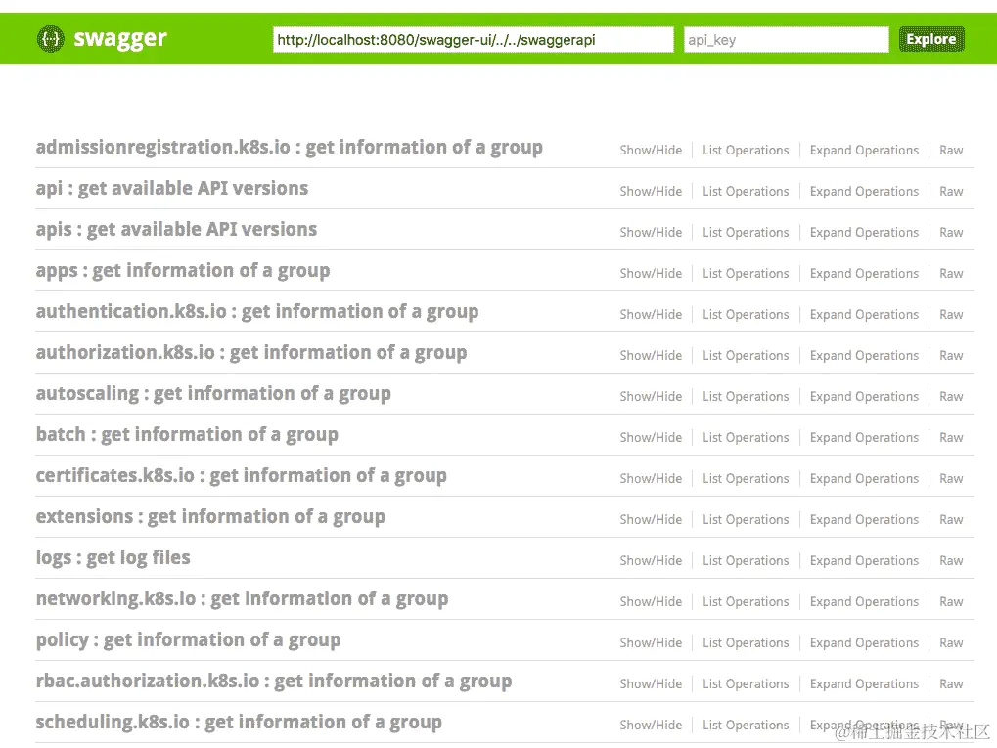Image resolution: width=997 pixels, height=748 pixels.
Task: View Raw for the api row
Action: tap(951, 192)
